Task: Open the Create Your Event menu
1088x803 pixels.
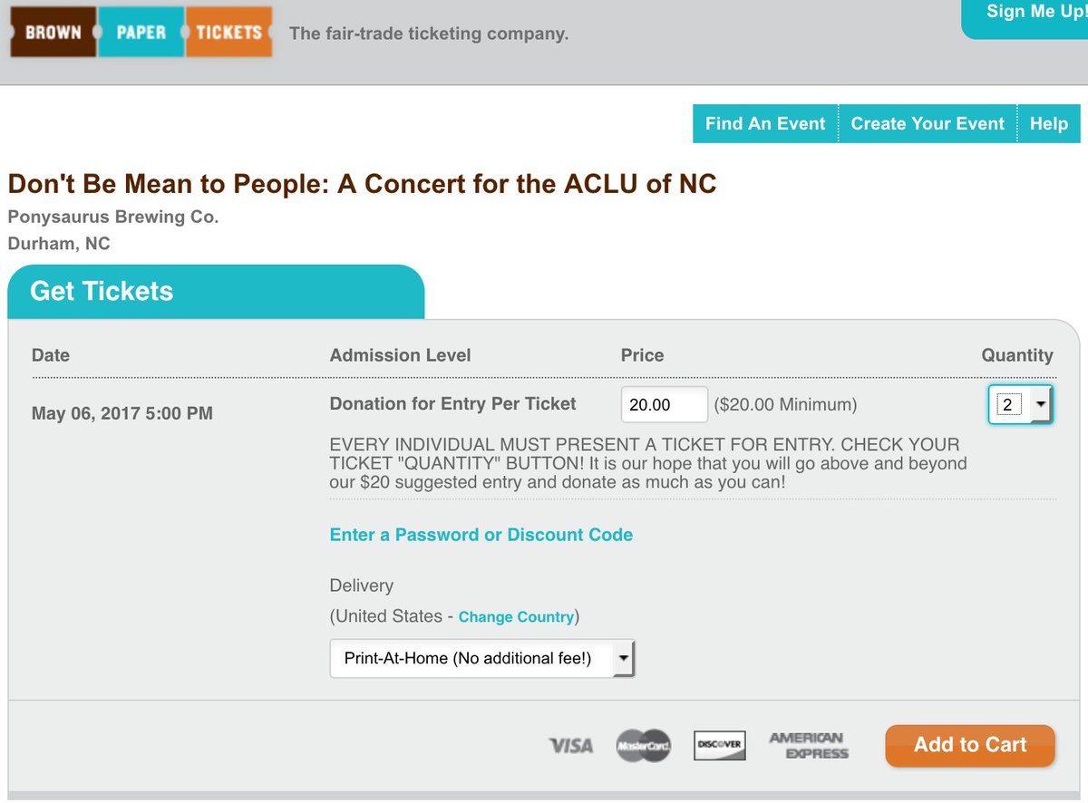Action: pyautogui.click(x=928, y=124)
